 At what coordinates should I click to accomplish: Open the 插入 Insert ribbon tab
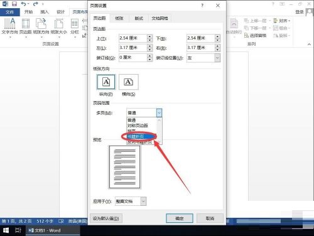(x=45, y=12)
